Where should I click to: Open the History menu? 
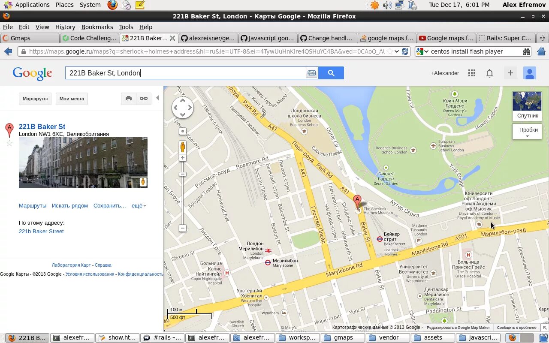coord(65,27)
